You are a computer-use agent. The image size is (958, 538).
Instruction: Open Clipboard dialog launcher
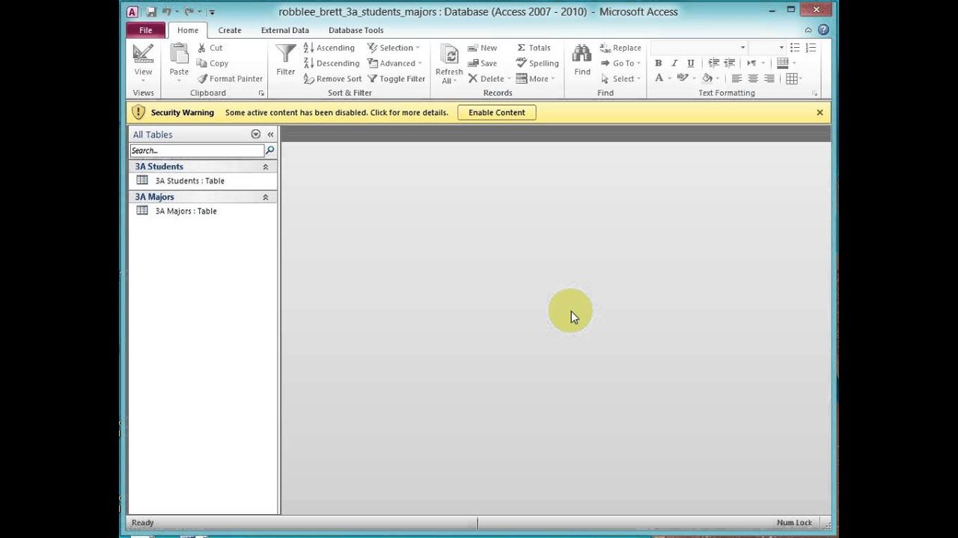click(261, 93)
